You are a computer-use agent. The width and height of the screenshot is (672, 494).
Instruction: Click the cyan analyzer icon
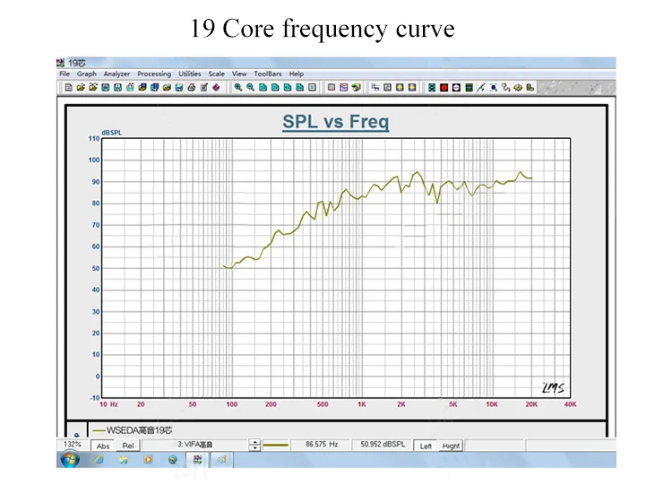pos(432,88)
